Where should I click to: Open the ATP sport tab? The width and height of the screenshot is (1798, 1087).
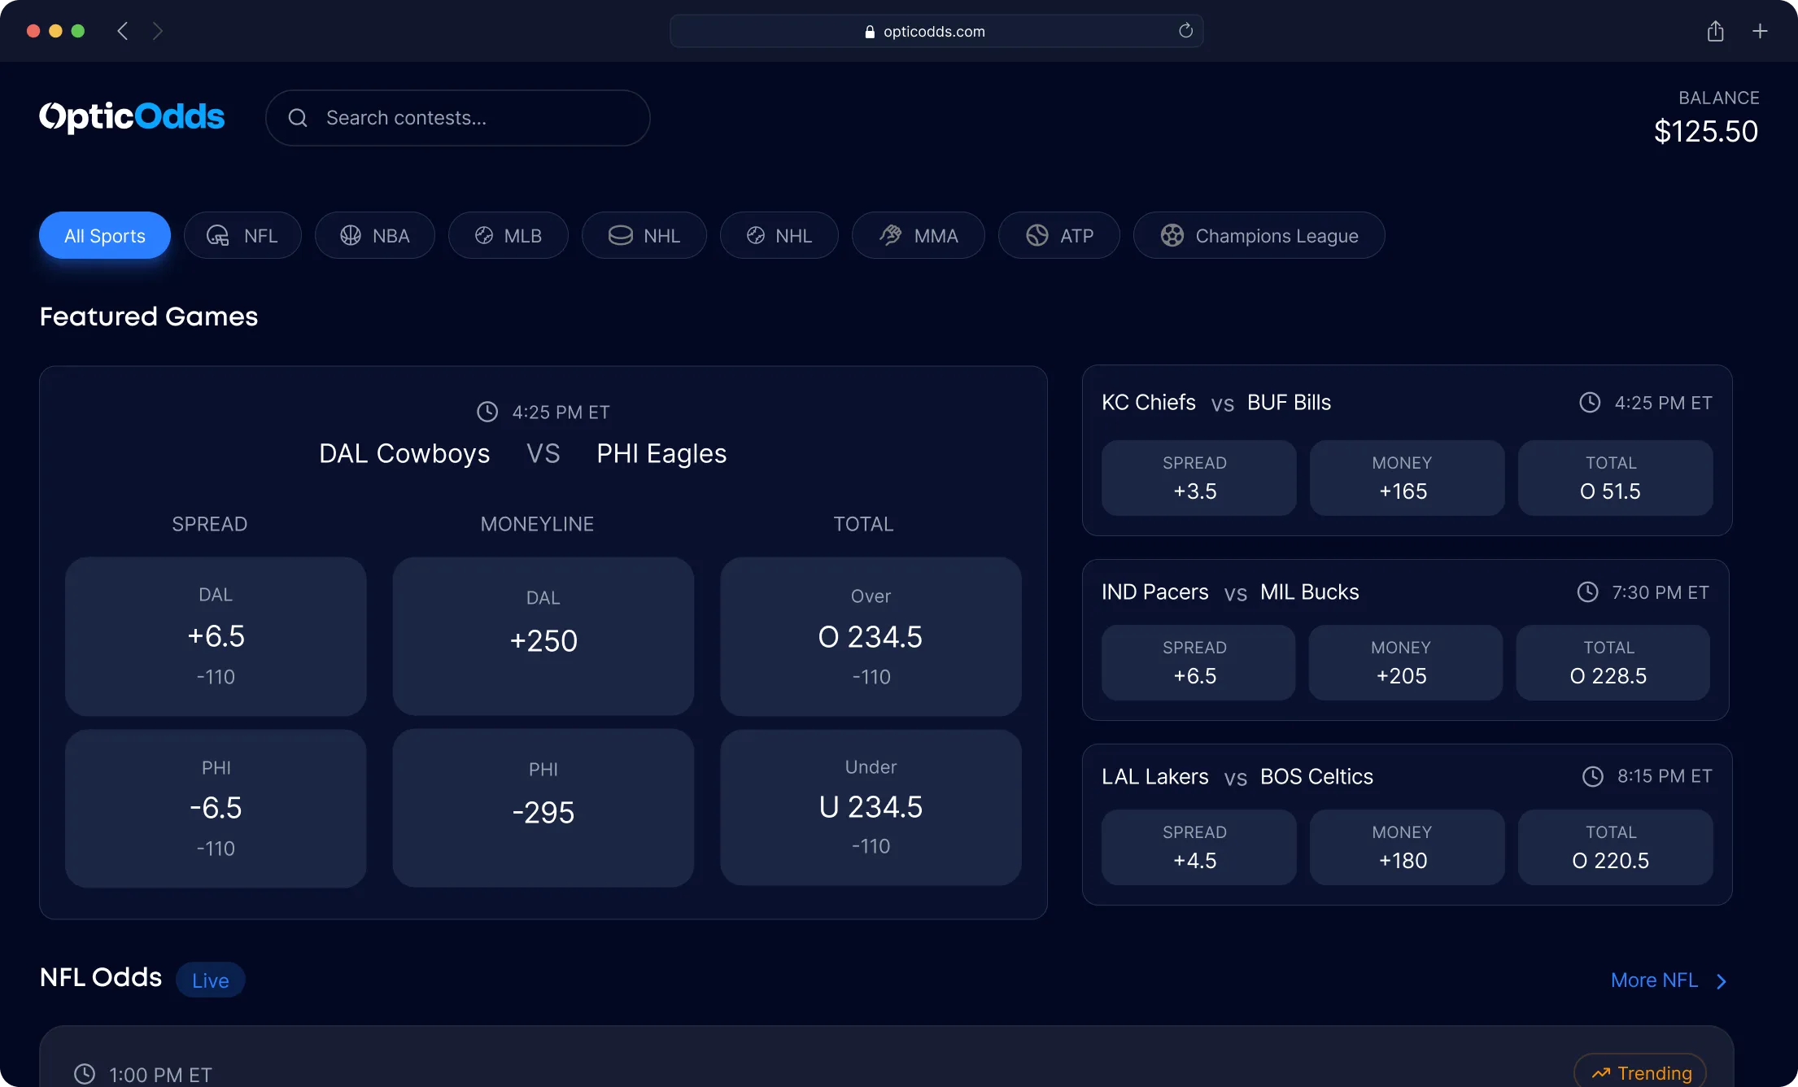(x=1058, y=236)
